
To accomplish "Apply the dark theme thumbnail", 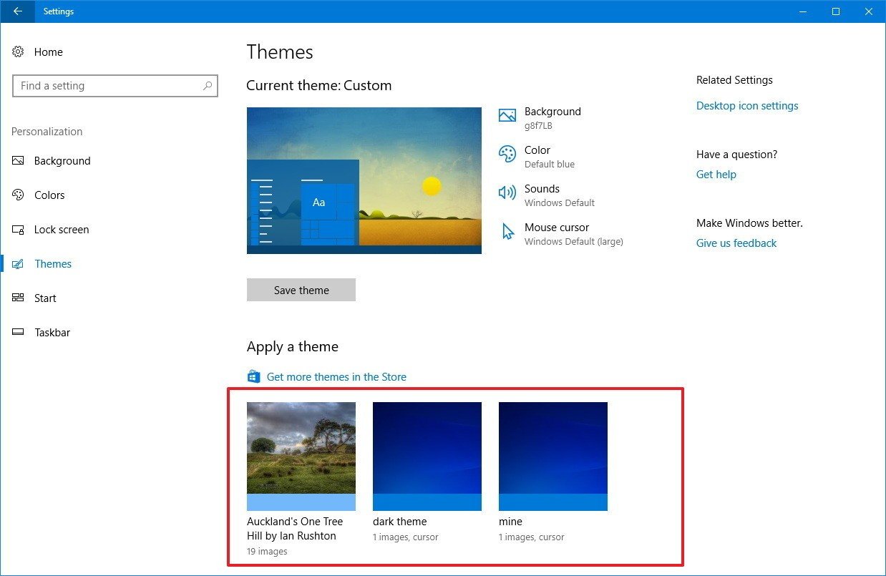I will point(427,455).
